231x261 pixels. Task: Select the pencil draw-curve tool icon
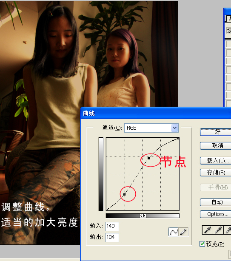pyautogui.click(x=183, y=232)
